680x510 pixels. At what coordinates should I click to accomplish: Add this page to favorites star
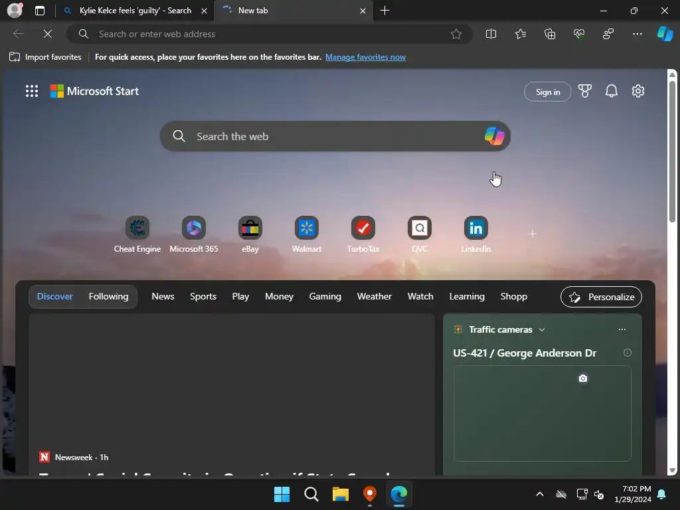[456, 34]
